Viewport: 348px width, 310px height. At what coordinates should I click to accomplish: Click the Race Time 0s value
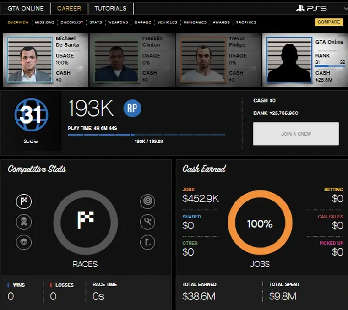pos(98,296)
